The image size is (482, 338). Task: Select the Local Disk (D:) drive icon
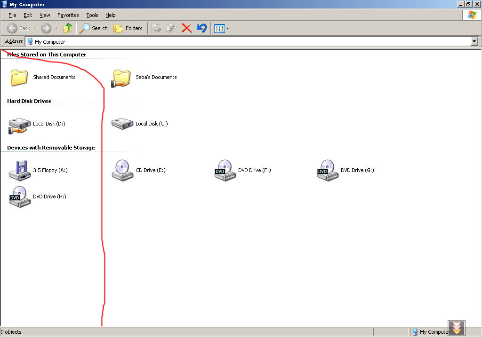(x=19, y=126)
